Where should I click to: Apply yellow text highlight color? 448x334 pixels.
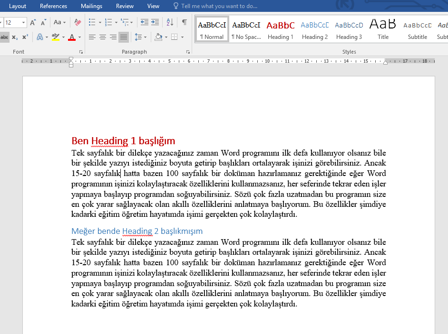click(x=56, y=37)
